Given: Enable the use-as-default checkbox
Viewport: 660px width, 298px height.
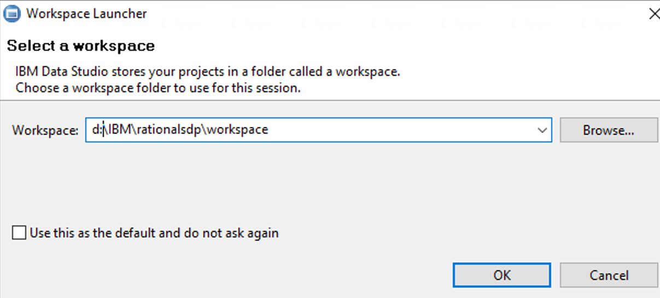Looking at the screenshot, I should click(x=19, y=233).
